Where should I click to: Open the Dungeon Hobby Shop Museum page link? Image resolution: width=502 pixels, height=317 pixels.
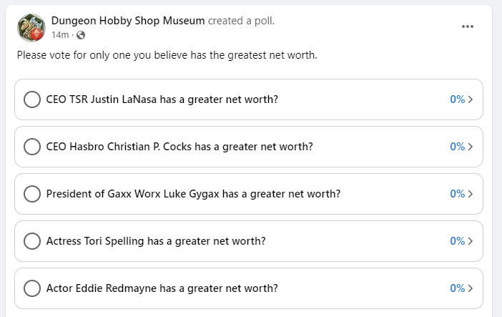pyautogui.click(x=128, y=21)
